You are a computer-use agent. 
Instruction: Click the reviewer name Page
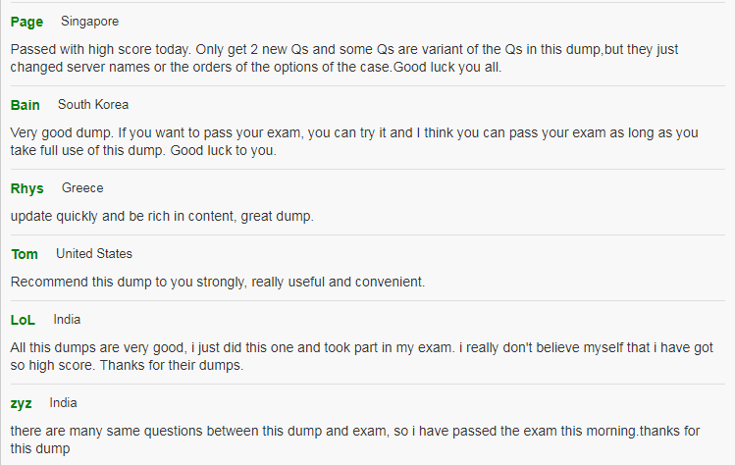[26, 22]
